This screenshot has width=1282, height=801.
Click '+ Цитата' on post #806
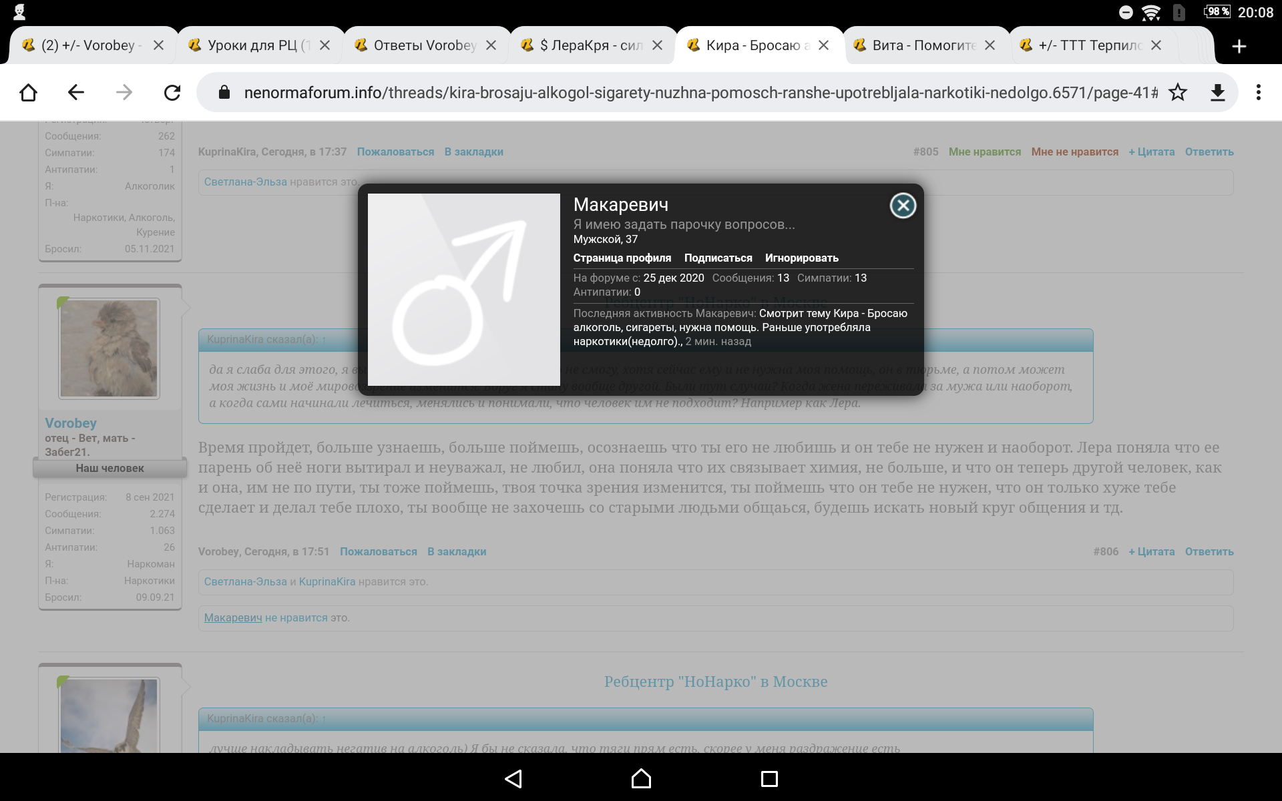coord(1151,552)
